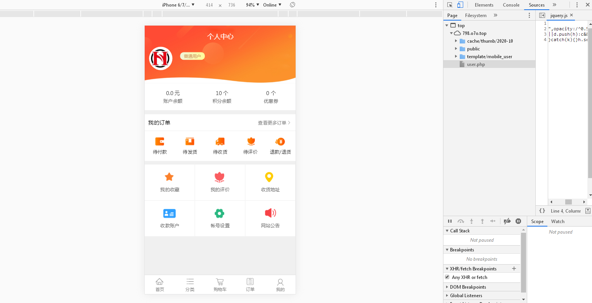The image size is (592, 303).
Task: Open the 网站公告 announcements speaker icon
Action: [270, 213]
